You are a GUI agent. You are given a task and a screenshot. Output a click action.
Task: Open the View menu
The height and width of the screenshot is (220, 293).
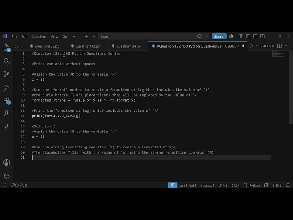tap(54, 37)
